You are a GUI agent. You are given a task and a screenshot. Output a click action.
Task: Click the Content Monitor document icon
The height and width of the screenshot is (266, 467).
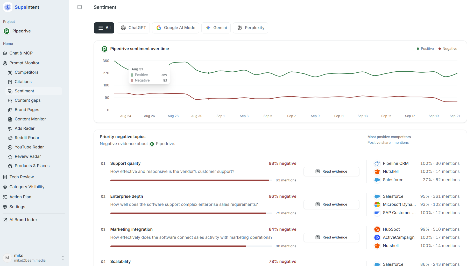click(x=10, y=119)
